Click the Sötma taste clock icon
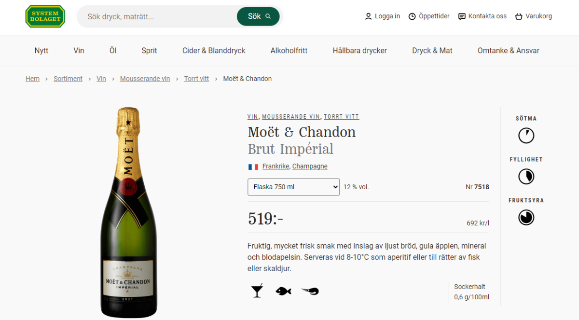Screen dimensions: 579x320 click(x=526, y=136)
